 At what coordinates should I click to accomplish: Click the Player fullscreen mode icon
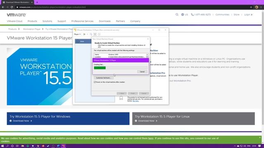coord(95,34)
